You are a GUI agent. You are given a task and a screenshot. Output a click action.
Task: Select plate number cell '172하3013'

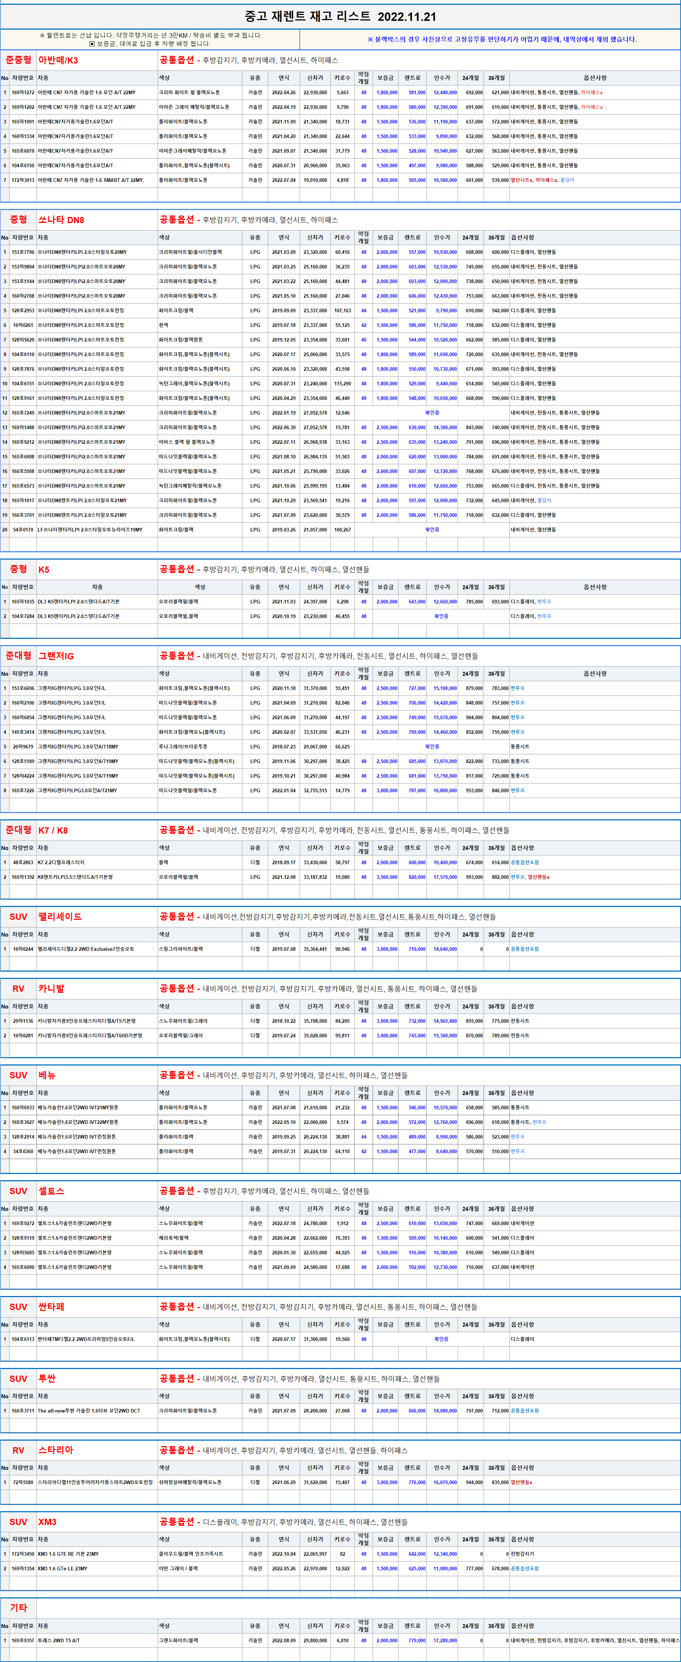[x=23, y=180]
